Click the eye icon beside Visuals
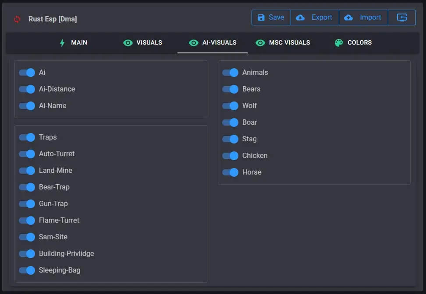This screenshot has width=426, height=294. coord(128,42)
